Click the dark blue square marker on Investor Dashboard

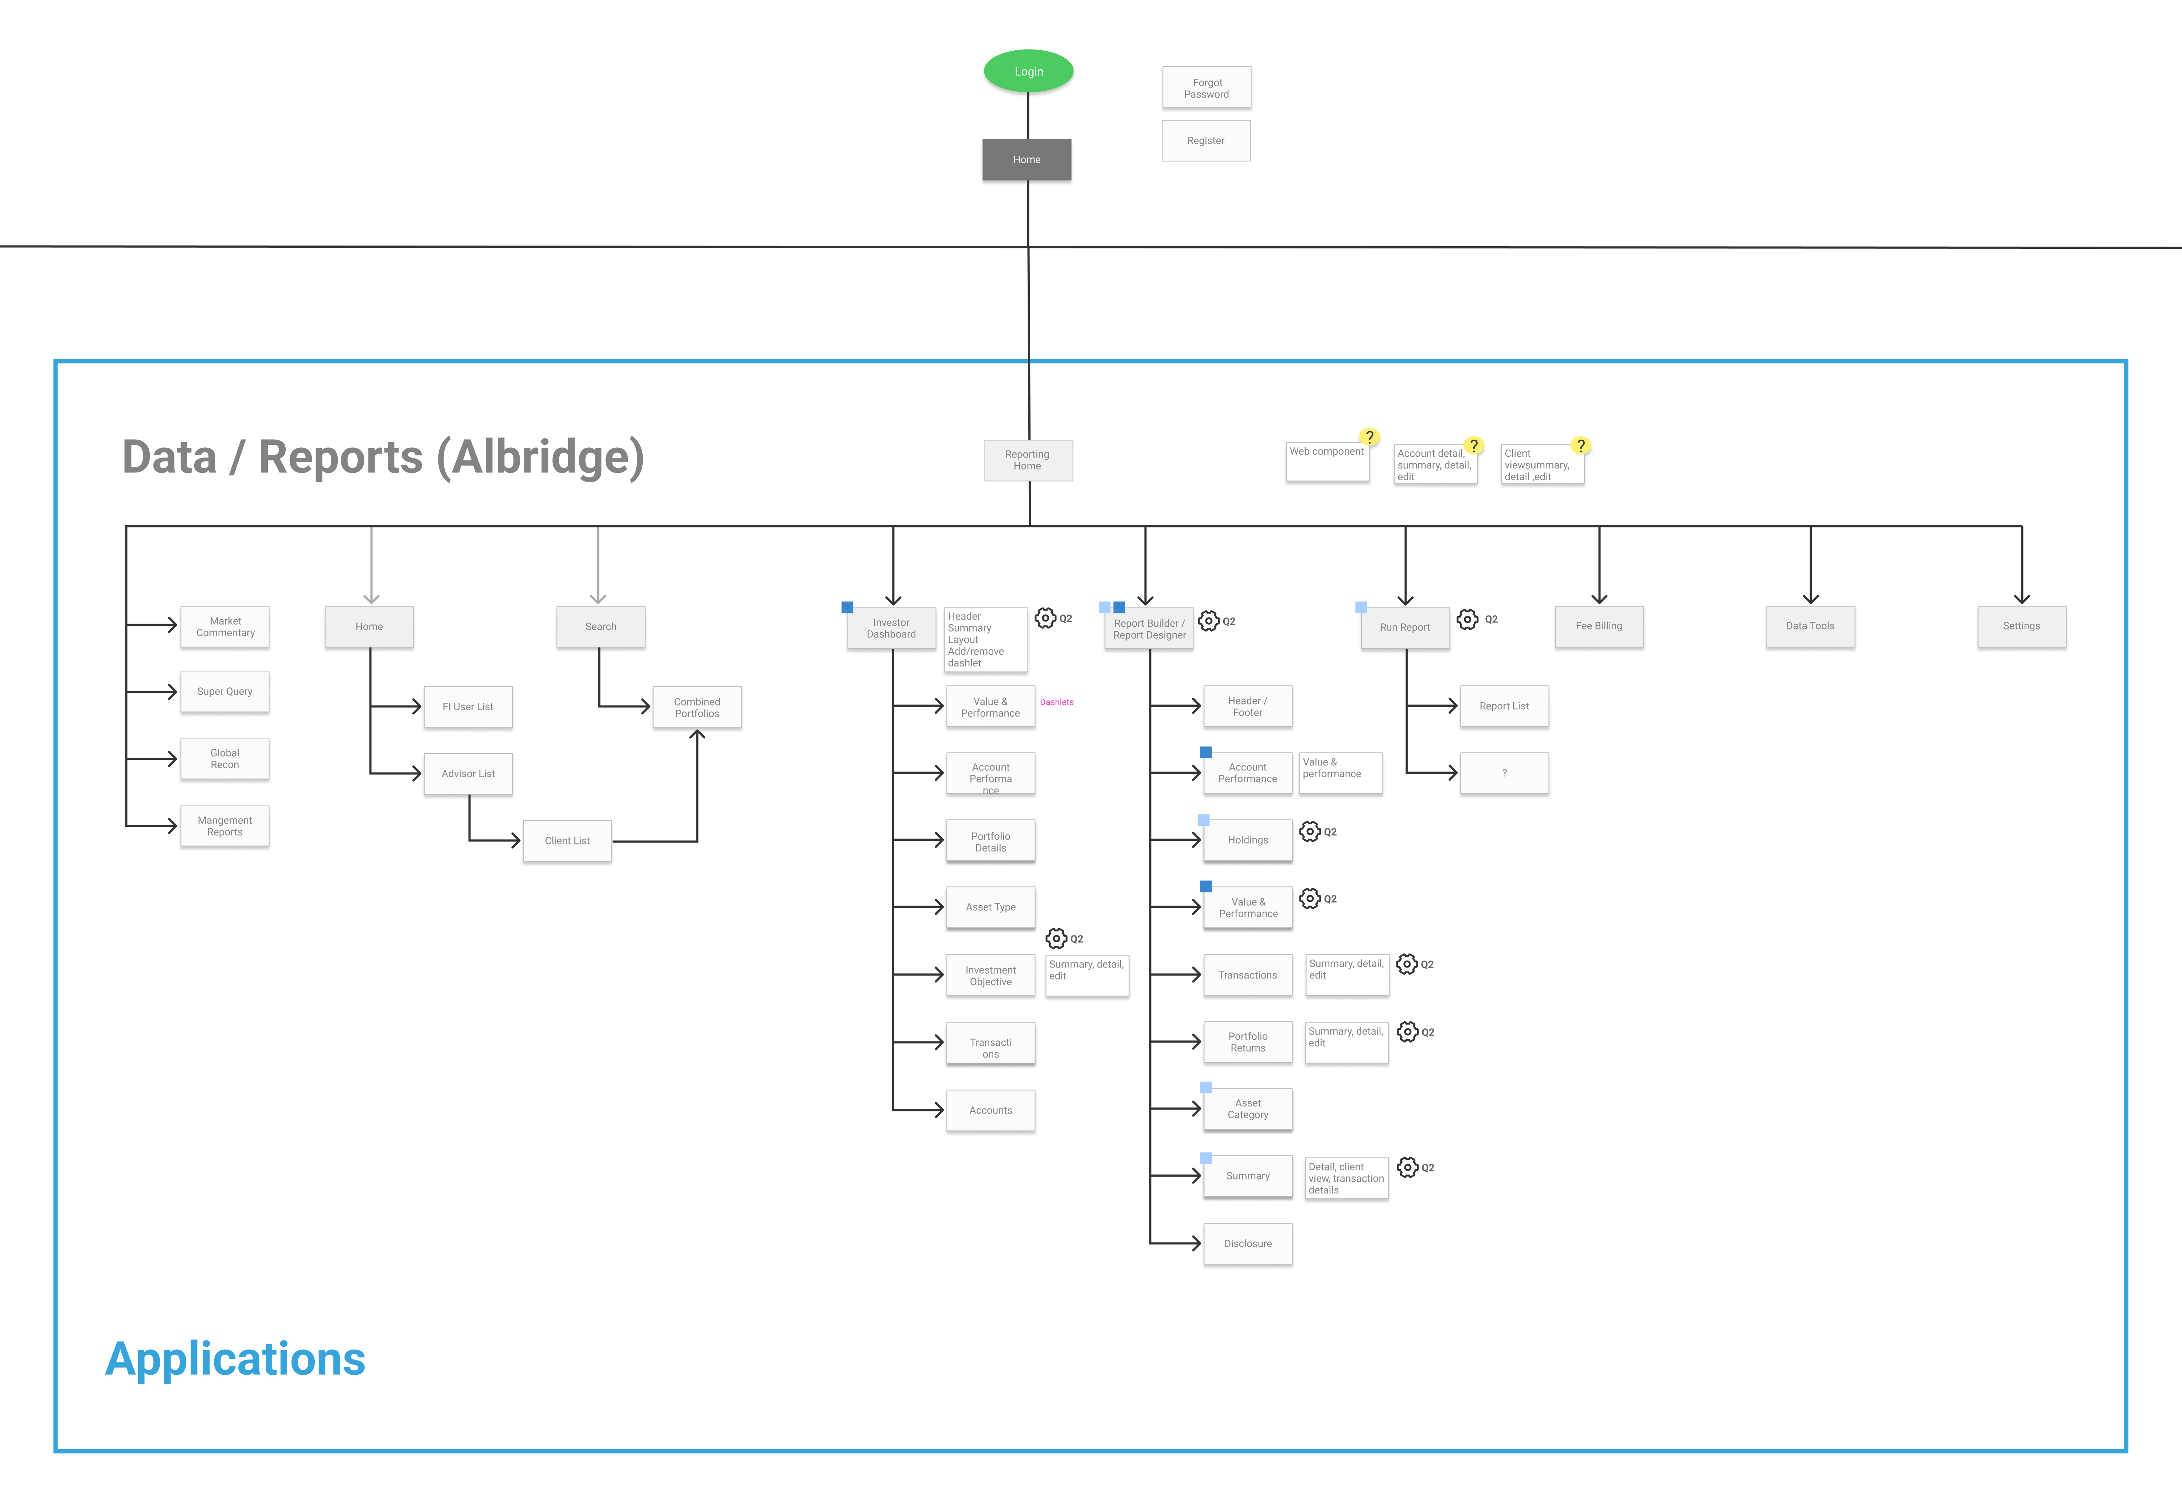tap(847, 607)
